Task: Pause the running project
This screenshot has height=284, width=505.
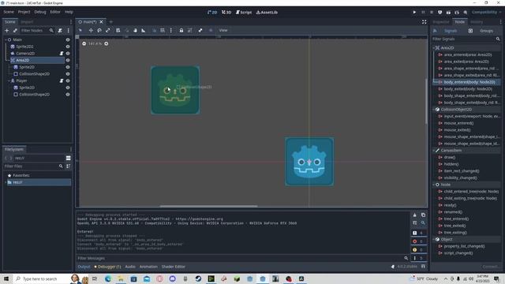Action: (x=423, y=13)
